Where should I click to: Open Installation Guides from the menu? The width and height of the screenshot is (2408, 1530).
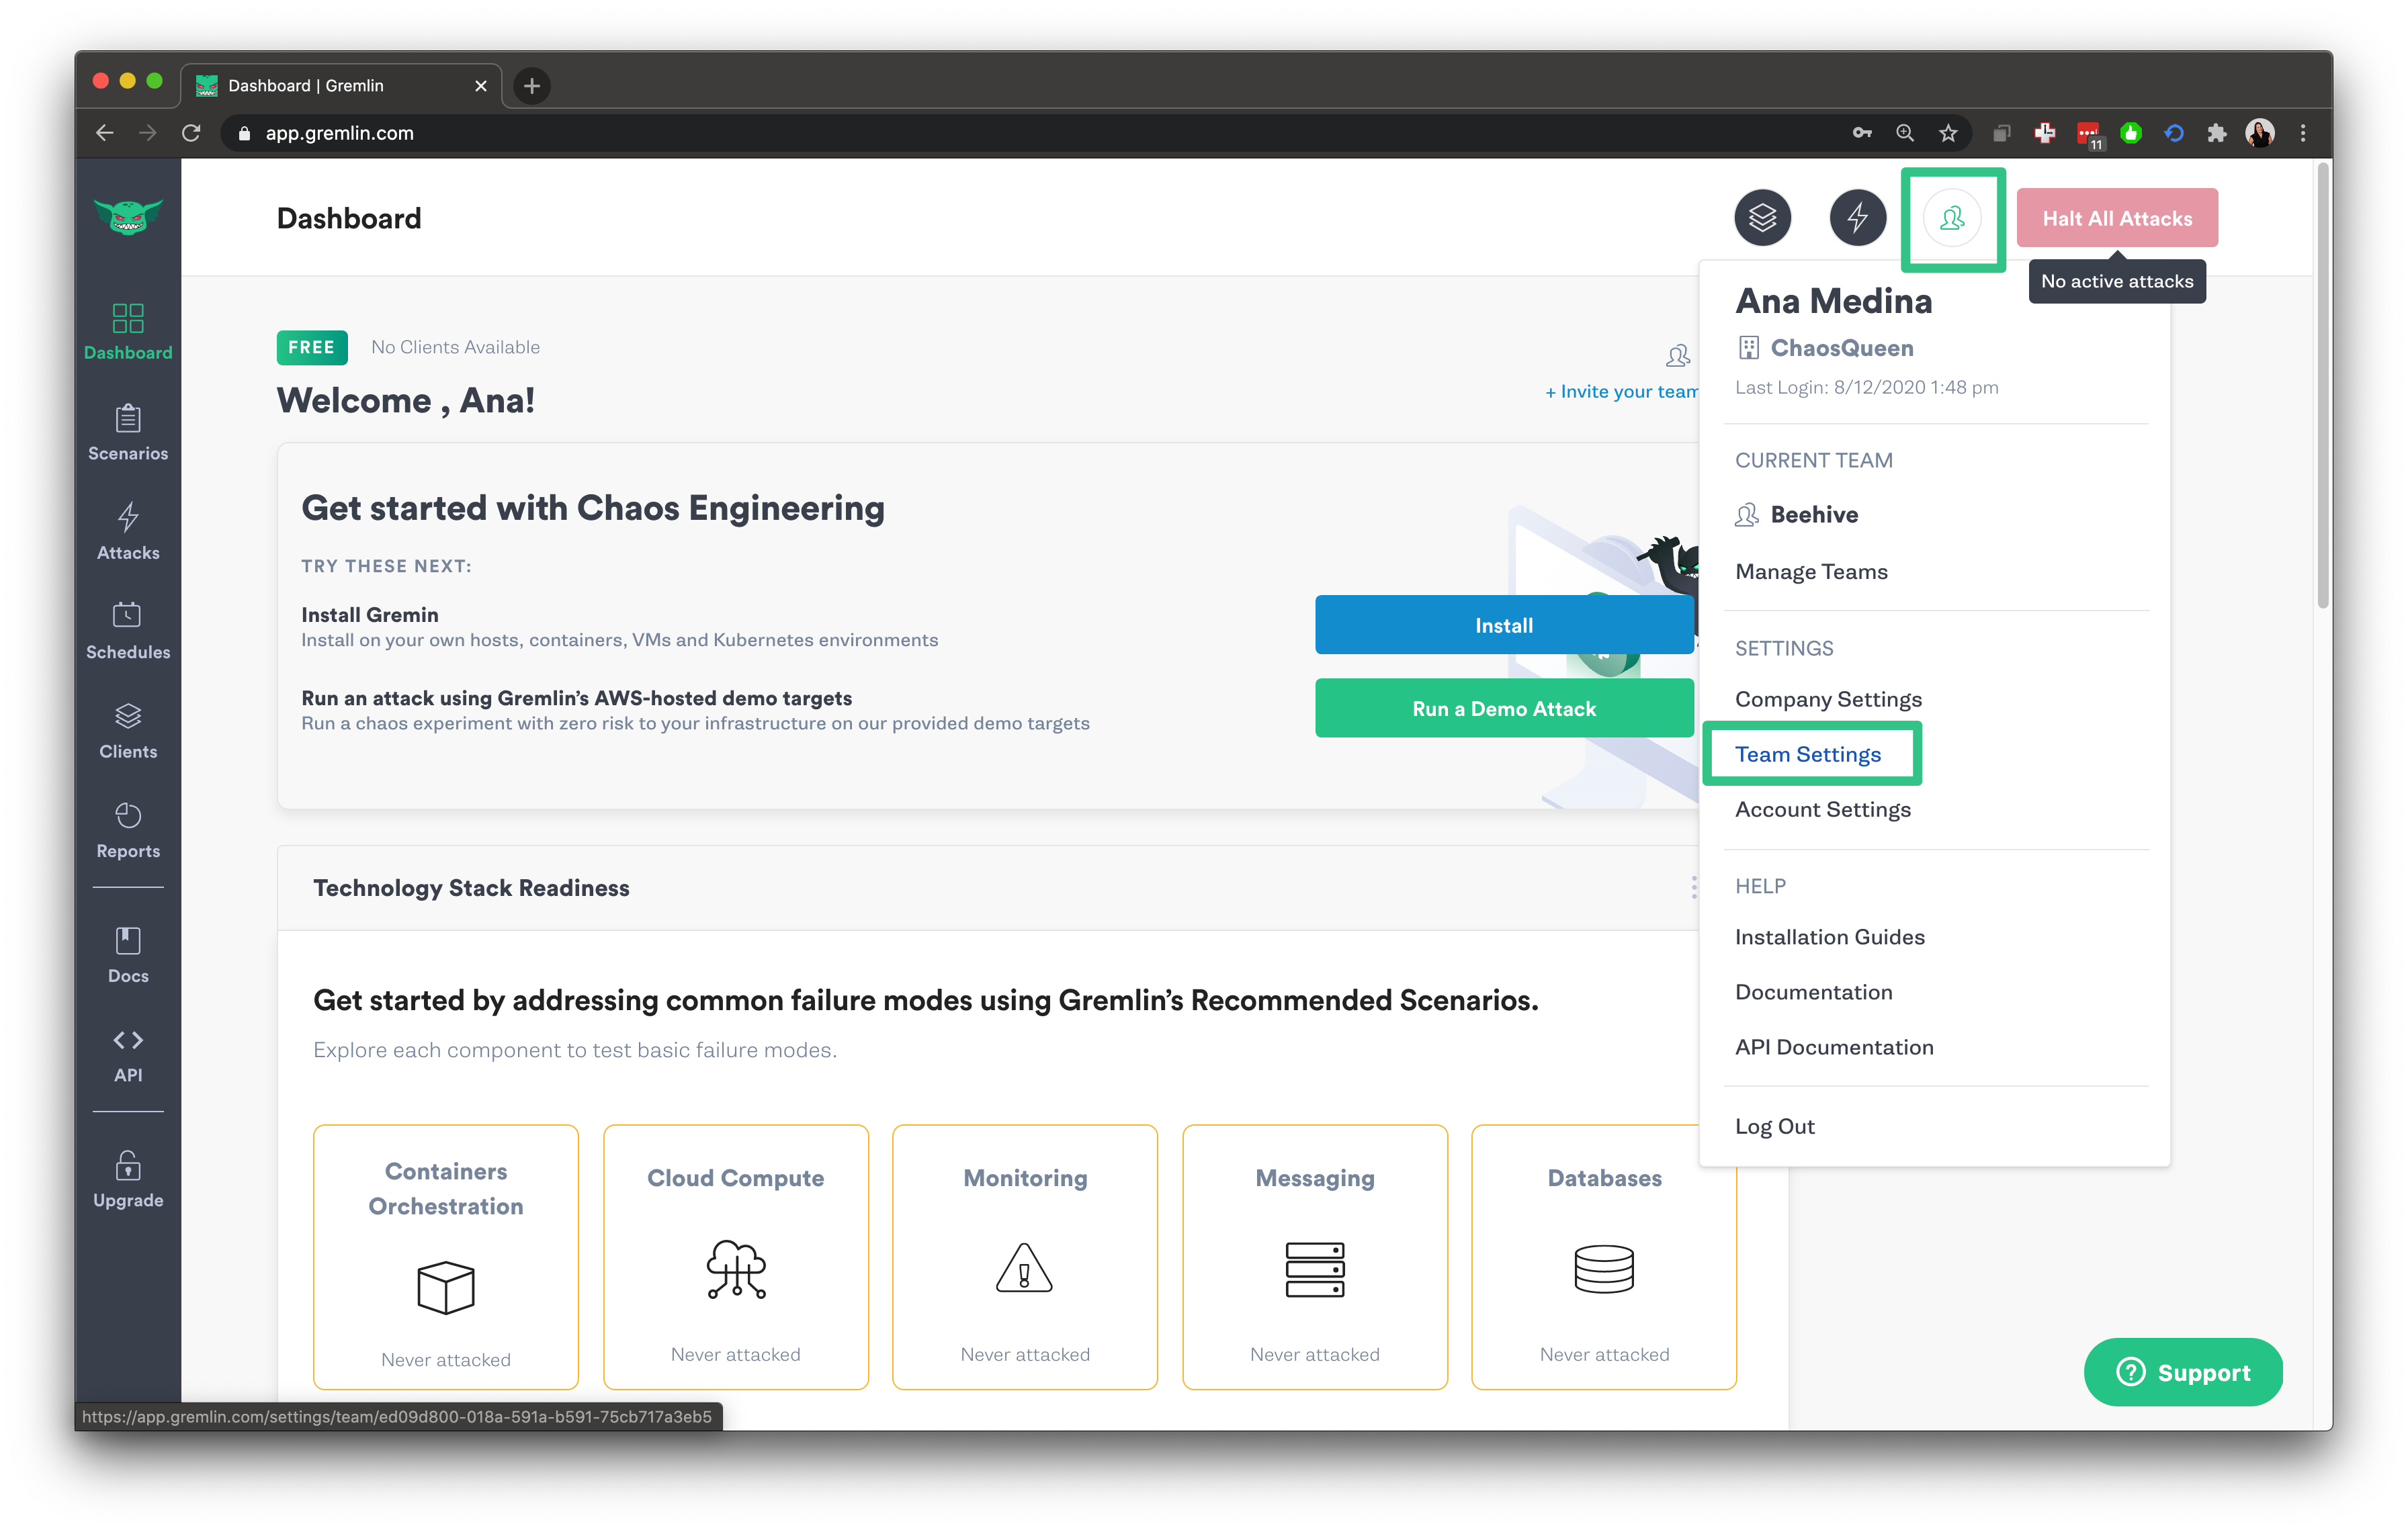1829,936
